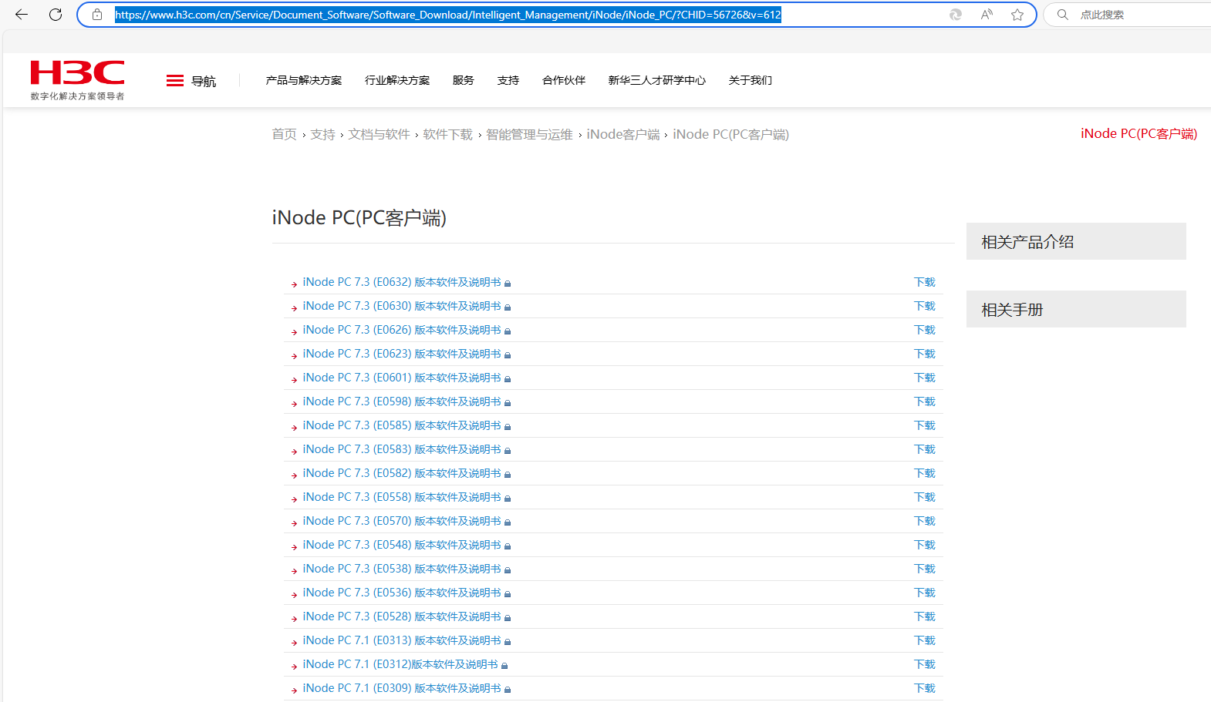This screenshot has height=702, width=1211.
Task: Click lock icon beside E0538 entry
Action: (x=508, y=570)
